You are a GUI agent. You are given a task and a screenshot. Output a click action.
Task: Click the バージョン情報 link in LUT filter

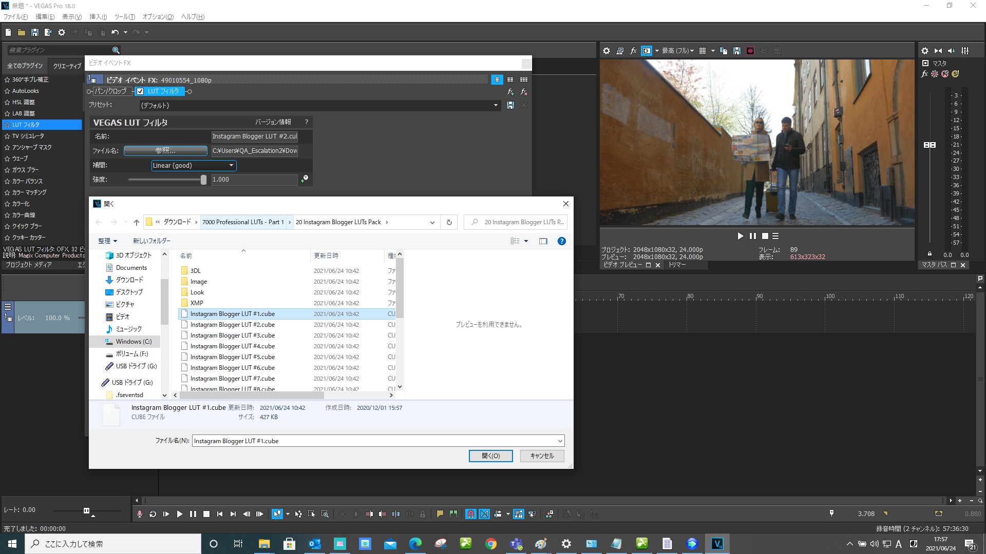[x=273, y=122]
